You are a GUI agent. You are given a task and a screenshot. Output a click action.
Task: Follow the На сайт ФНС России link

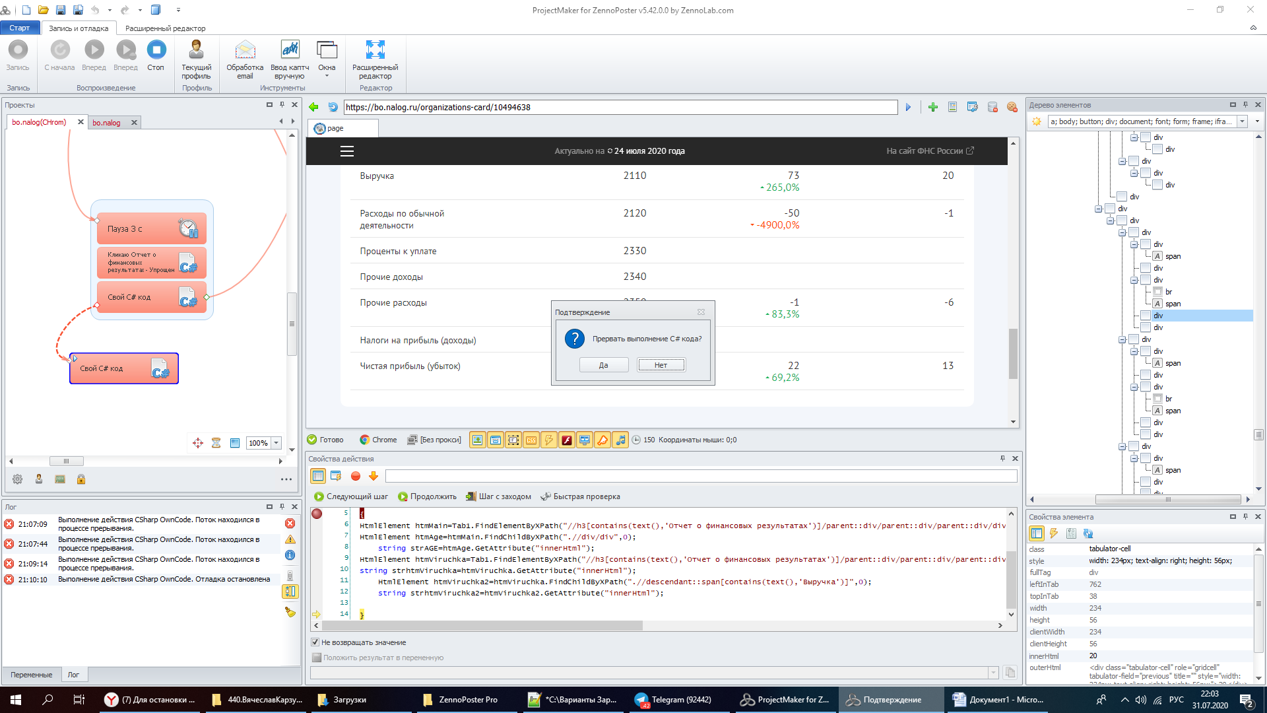(x=930, y=151)
